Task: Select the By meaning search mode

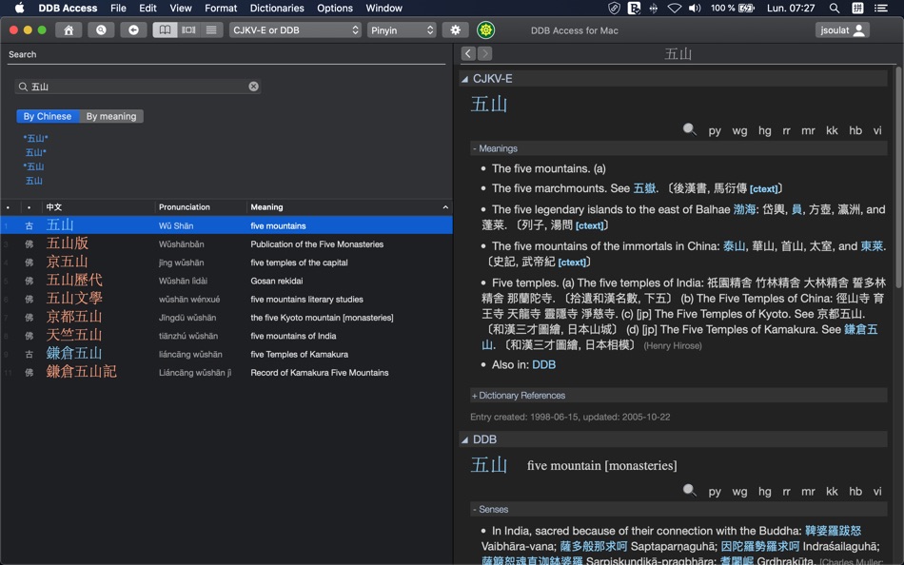Action: pyautogui.click(x=111, y=116)
